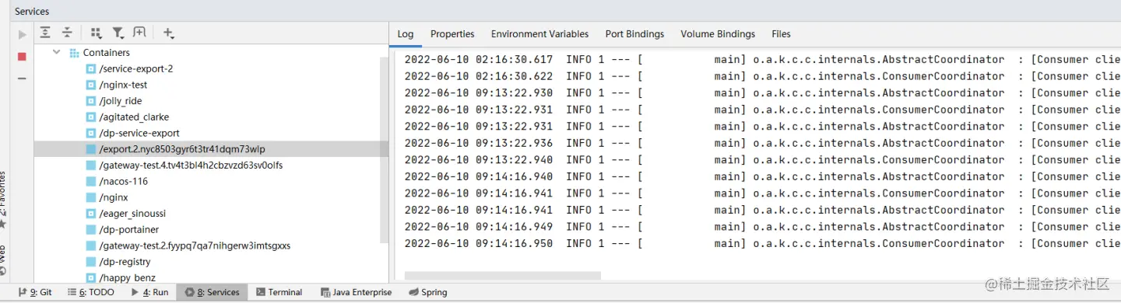This screenshot has width=1121, height=303.
Task: Open the Git tool window
Action: click(35, 292)
